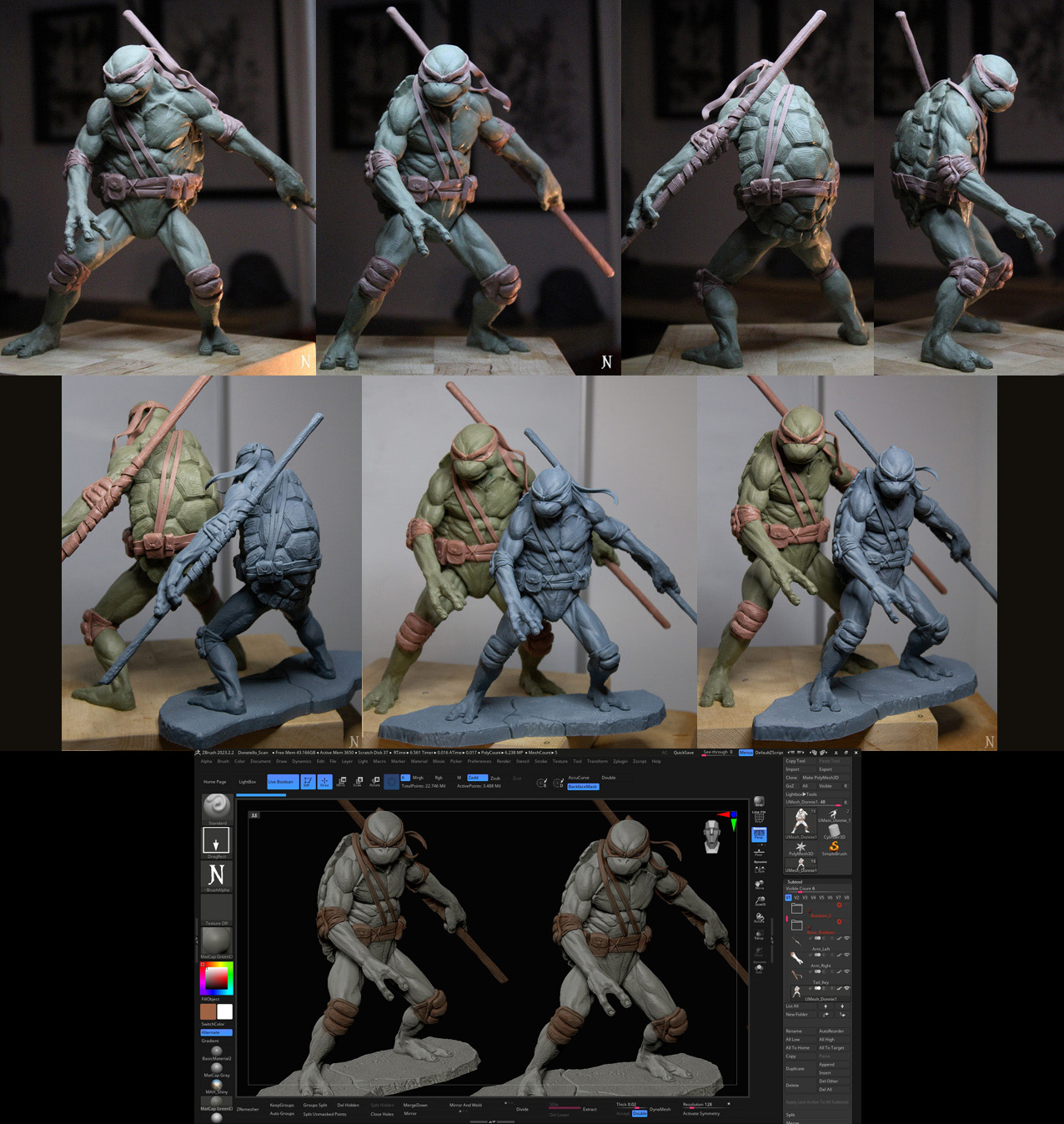Enable Zsub sculpt mode
The height and width of the screenshot is (1124, 1064).
point(495,778)
